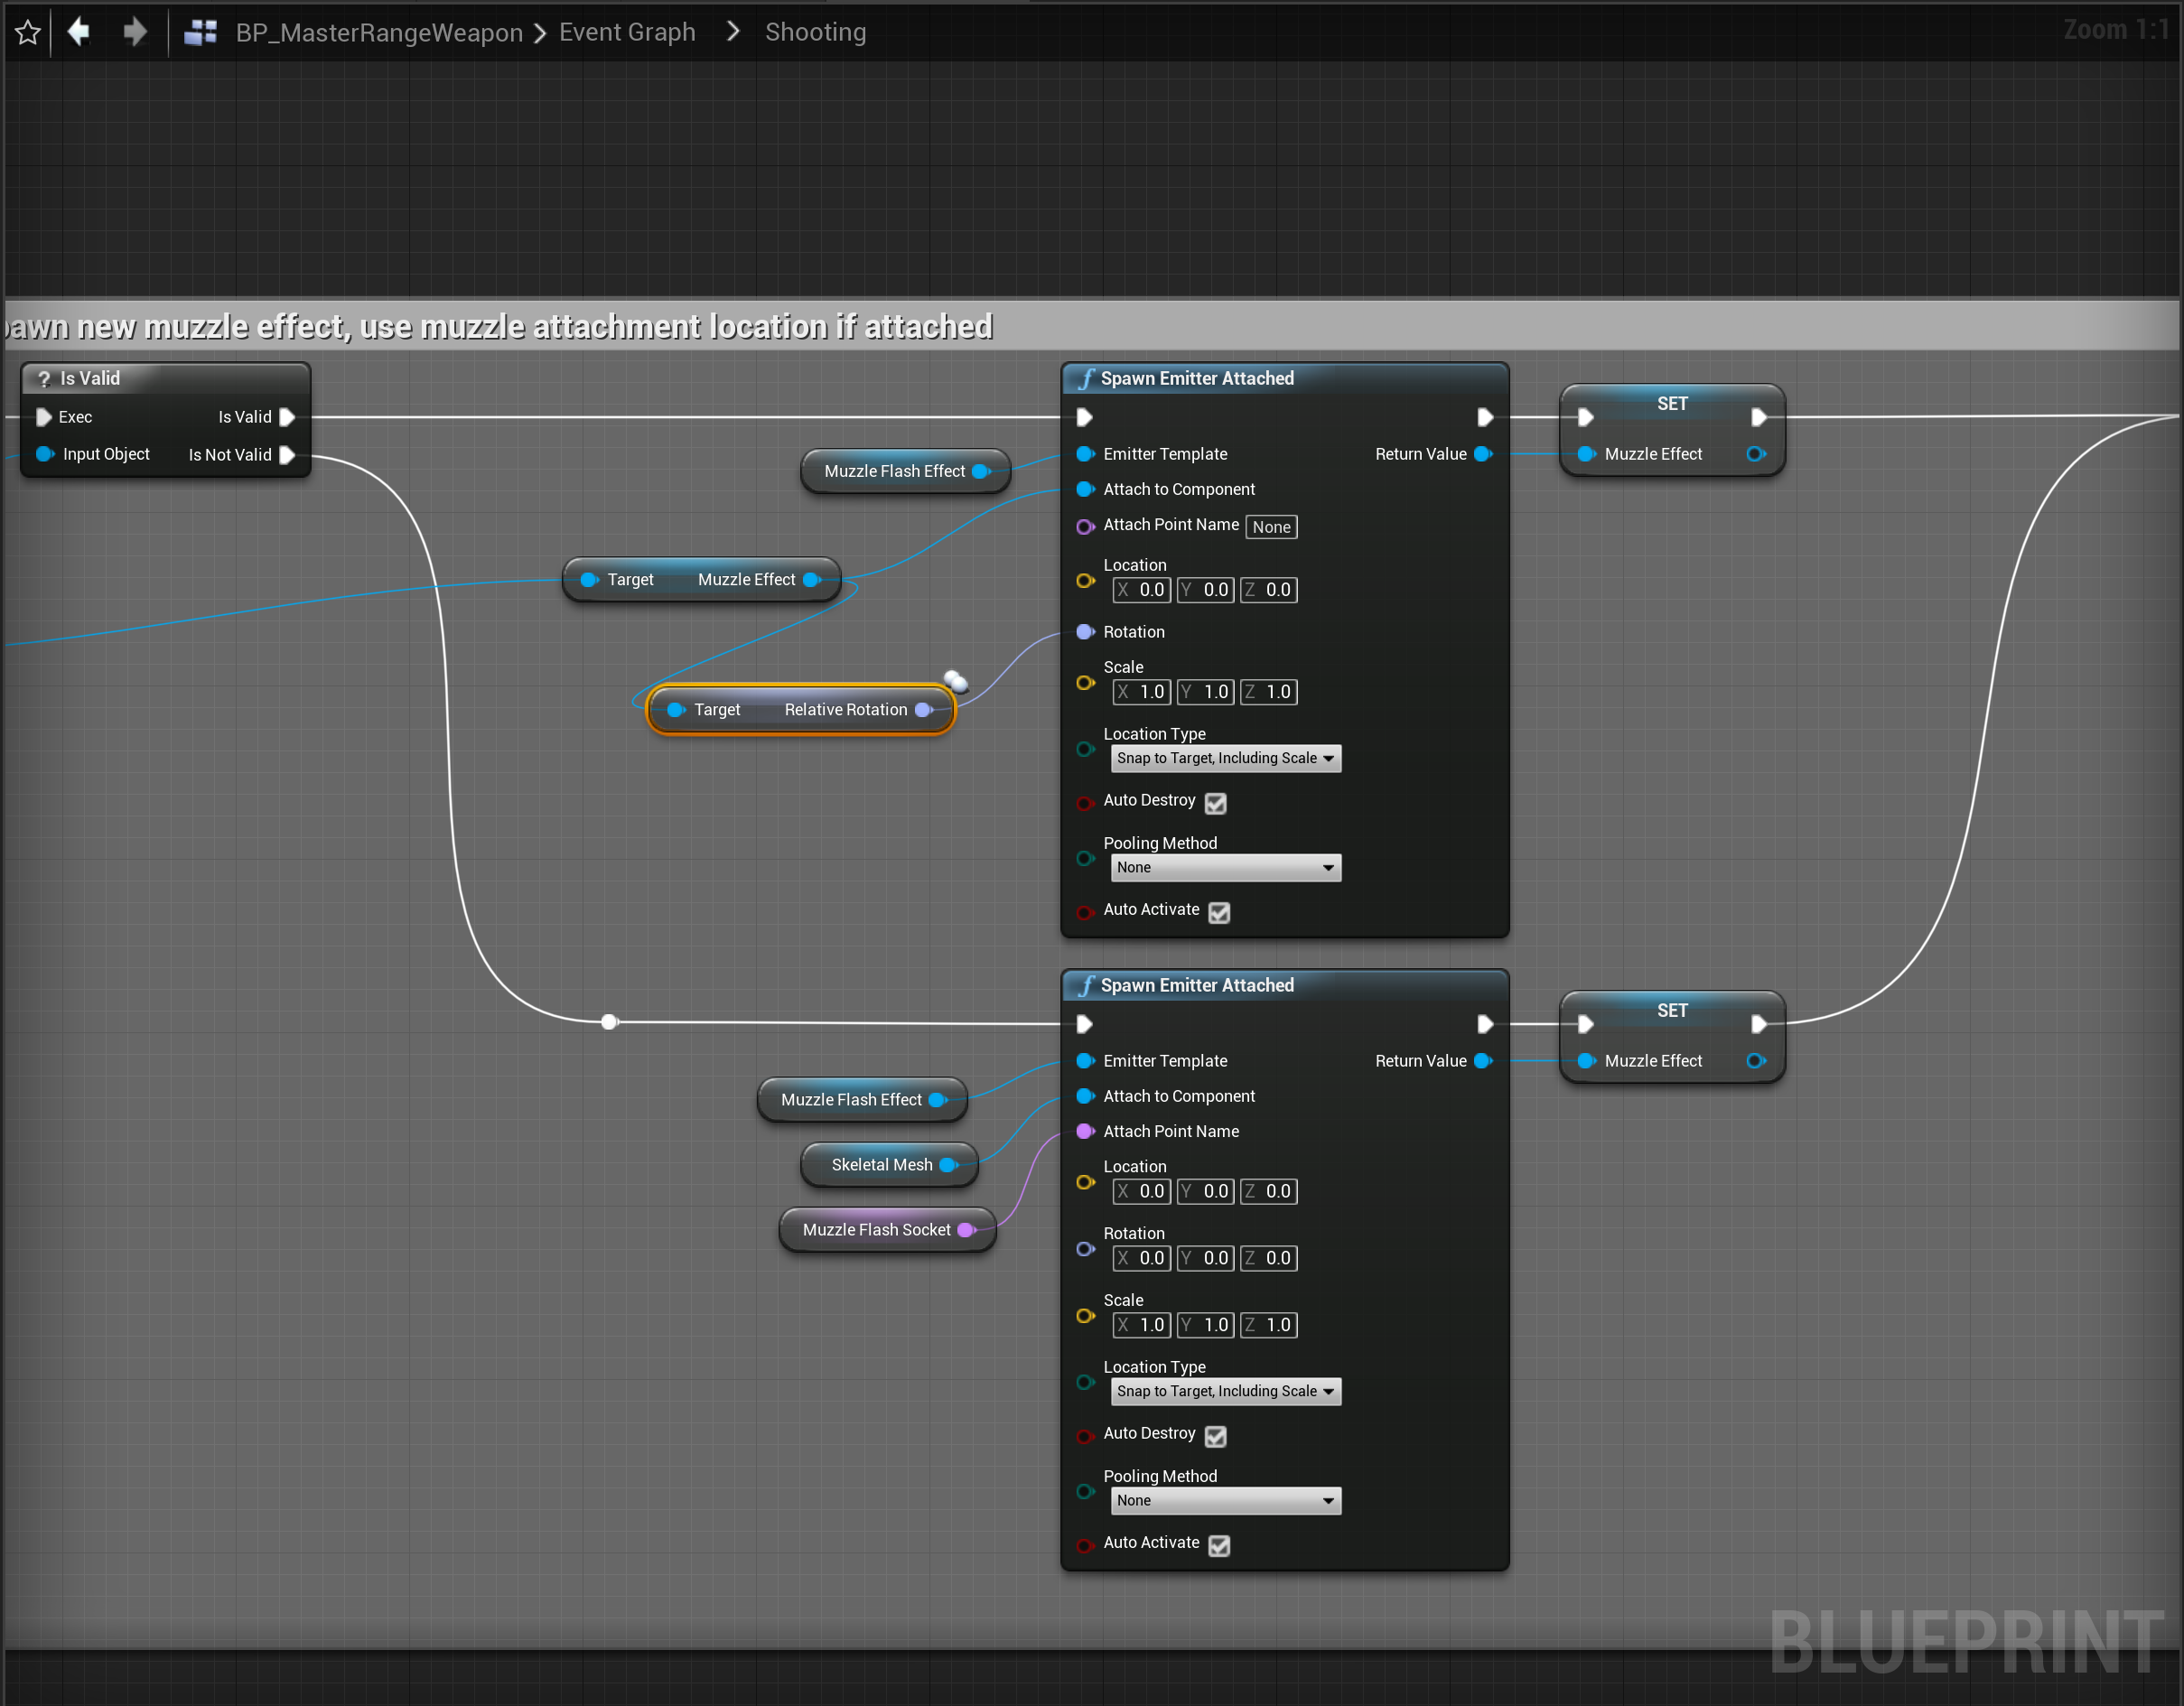Click the blueprint graph grid icon
Screen dimensions: 2184x1706
pos(200,33)
